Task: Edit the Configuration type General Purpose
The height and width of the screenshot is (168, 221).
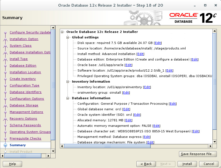Action: (173, 104)
